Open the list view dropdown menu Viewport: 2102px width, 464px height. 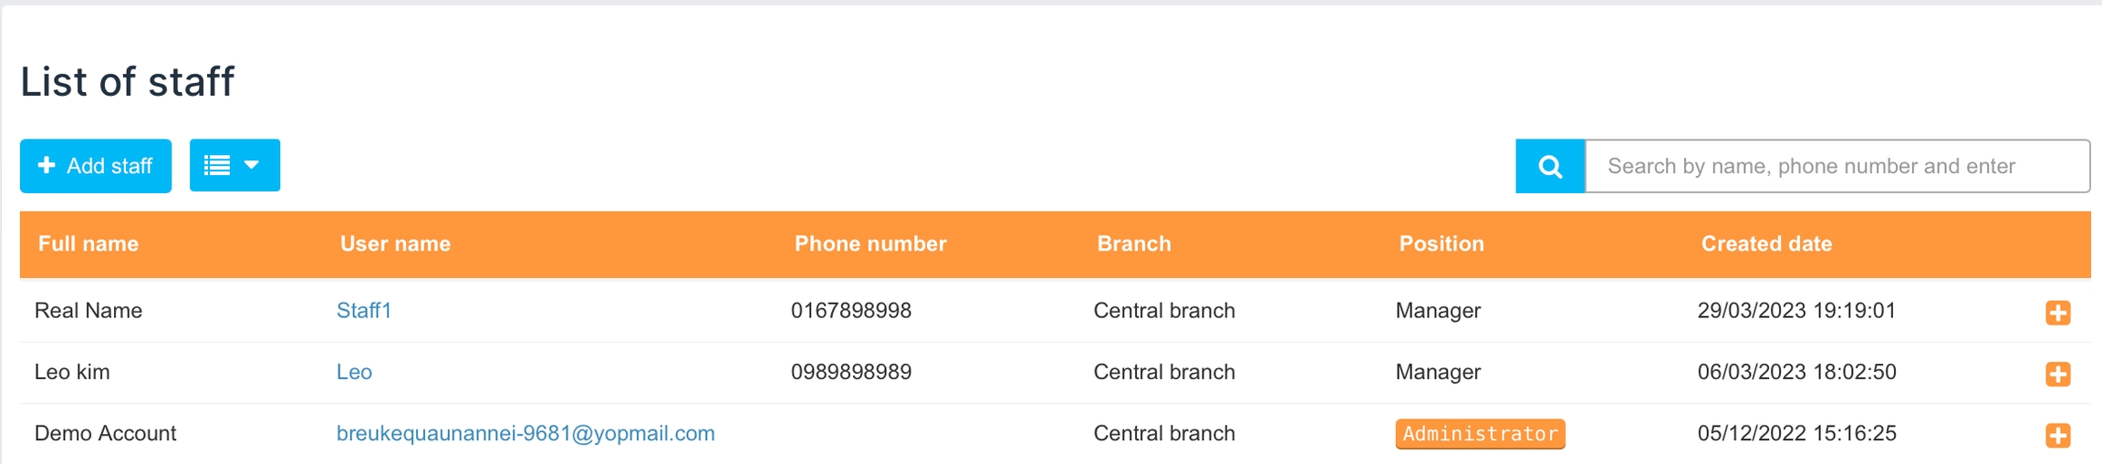tap(234, 166)
